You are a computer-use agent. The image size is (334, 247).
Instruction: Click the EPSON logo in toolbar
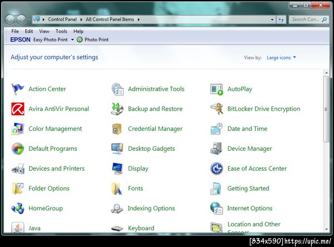tap(21, 39)
